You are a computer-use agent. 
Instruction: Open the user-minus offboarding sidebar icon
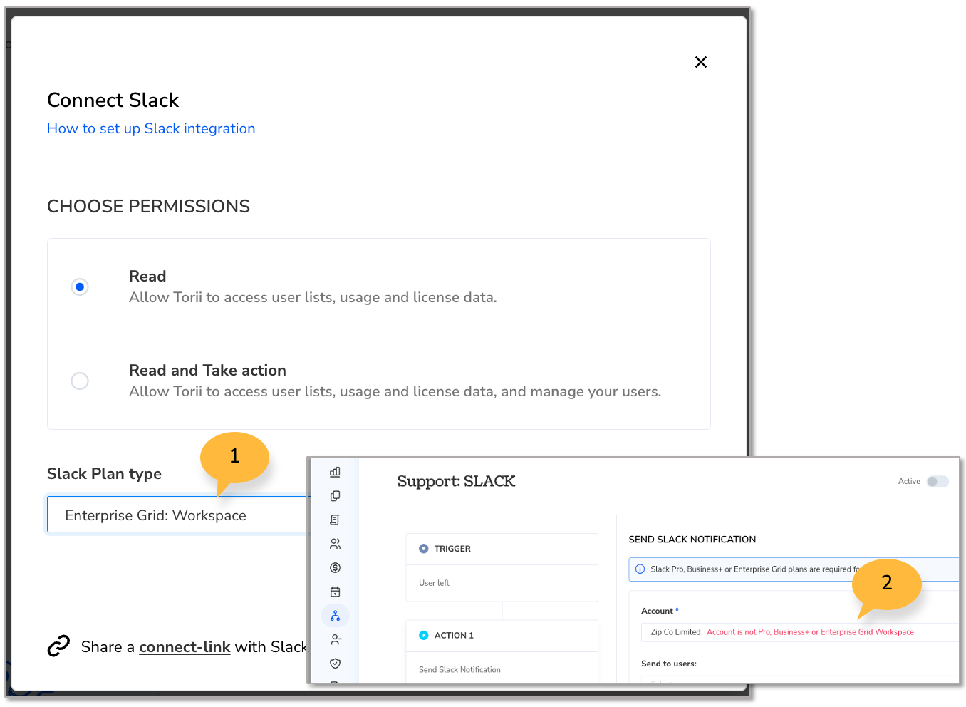[x=335, y=640]
